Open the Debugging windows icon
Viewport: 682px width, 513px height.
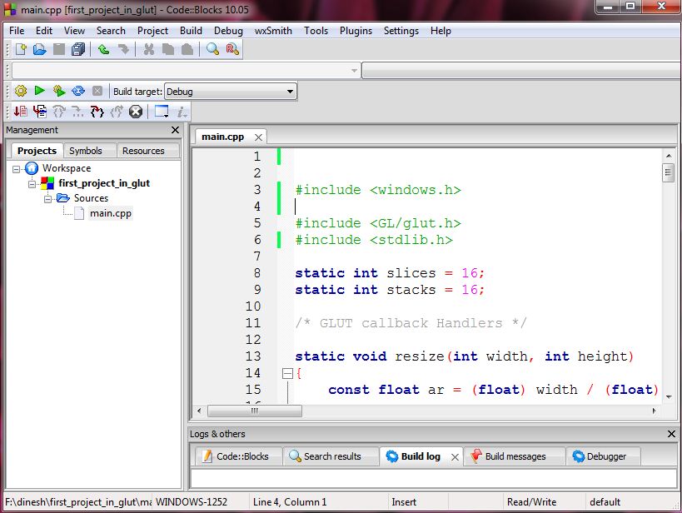(162, 112)
